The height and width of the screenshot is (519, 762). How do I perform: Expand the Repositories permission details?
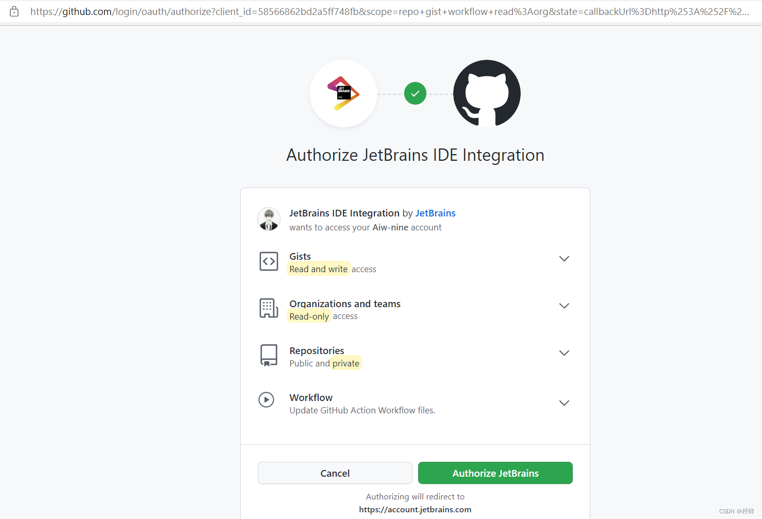(x=564, y=353)
